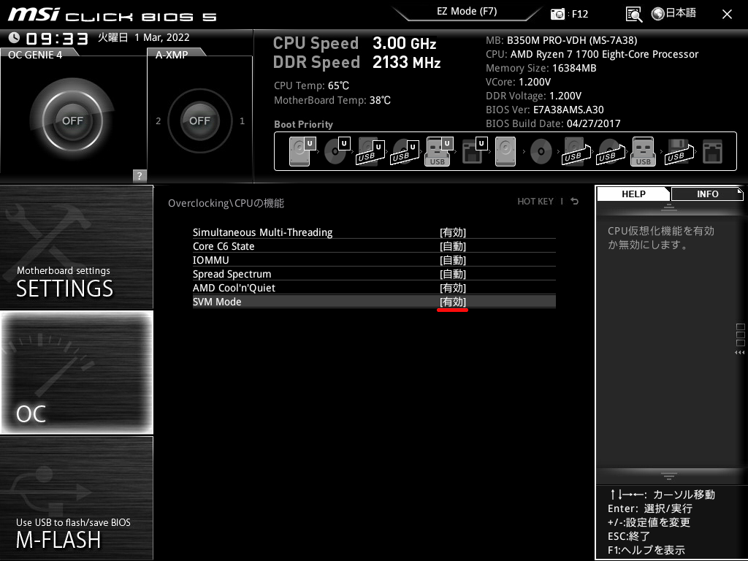Switch to the INFO tab

706,194
